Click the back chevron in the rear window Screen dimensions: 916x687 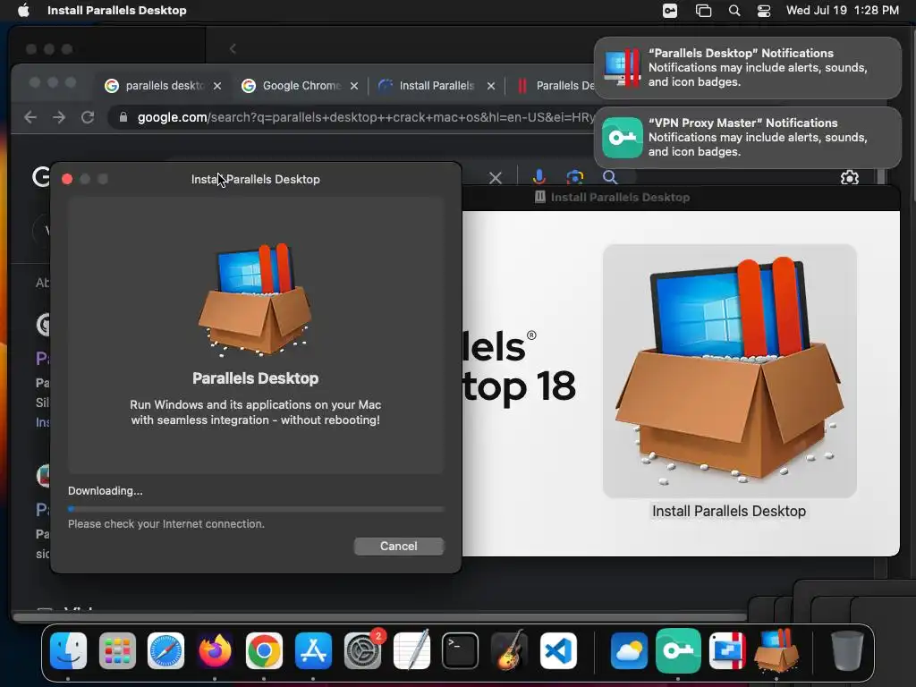(x=233, y=49)
